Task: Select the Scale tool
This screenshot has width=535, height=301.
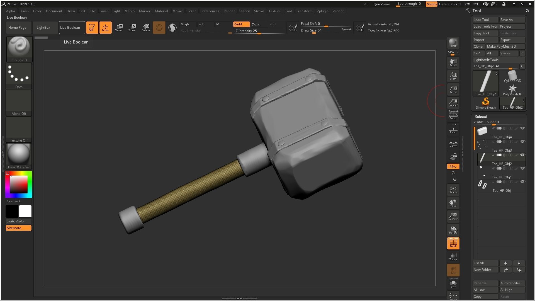Action: 132,27
